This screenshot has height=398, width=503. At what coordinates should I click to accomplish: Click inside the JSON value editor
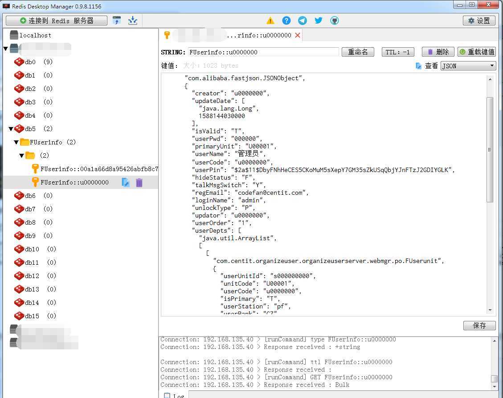coord(323,194)
